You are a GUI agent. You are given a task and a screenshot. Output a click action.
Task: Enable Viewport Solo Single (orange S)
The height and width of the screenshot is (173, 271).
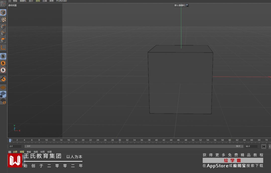pyautogui.click(x=3, y=63)
